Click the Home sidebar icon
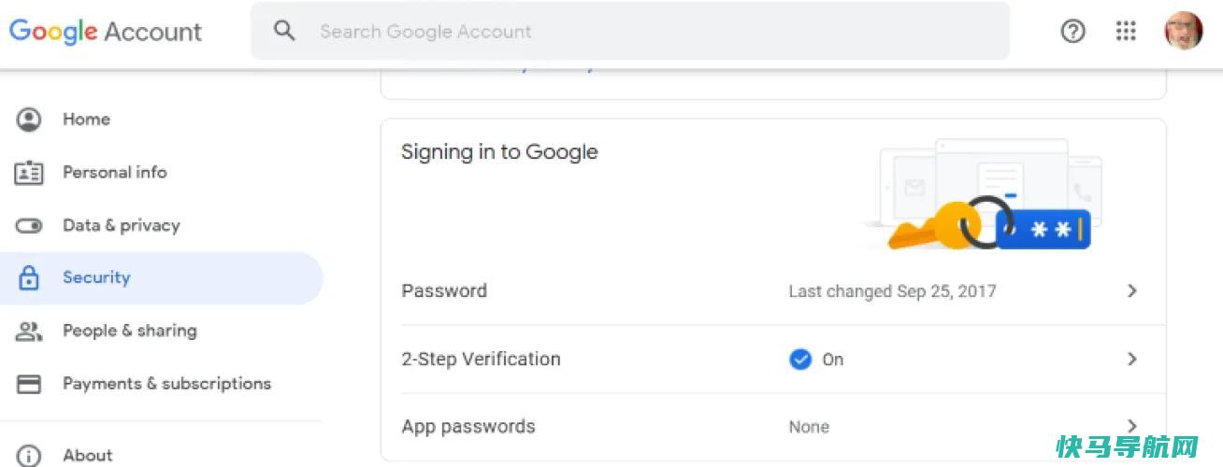1223x467 pixels. point(29,120)
